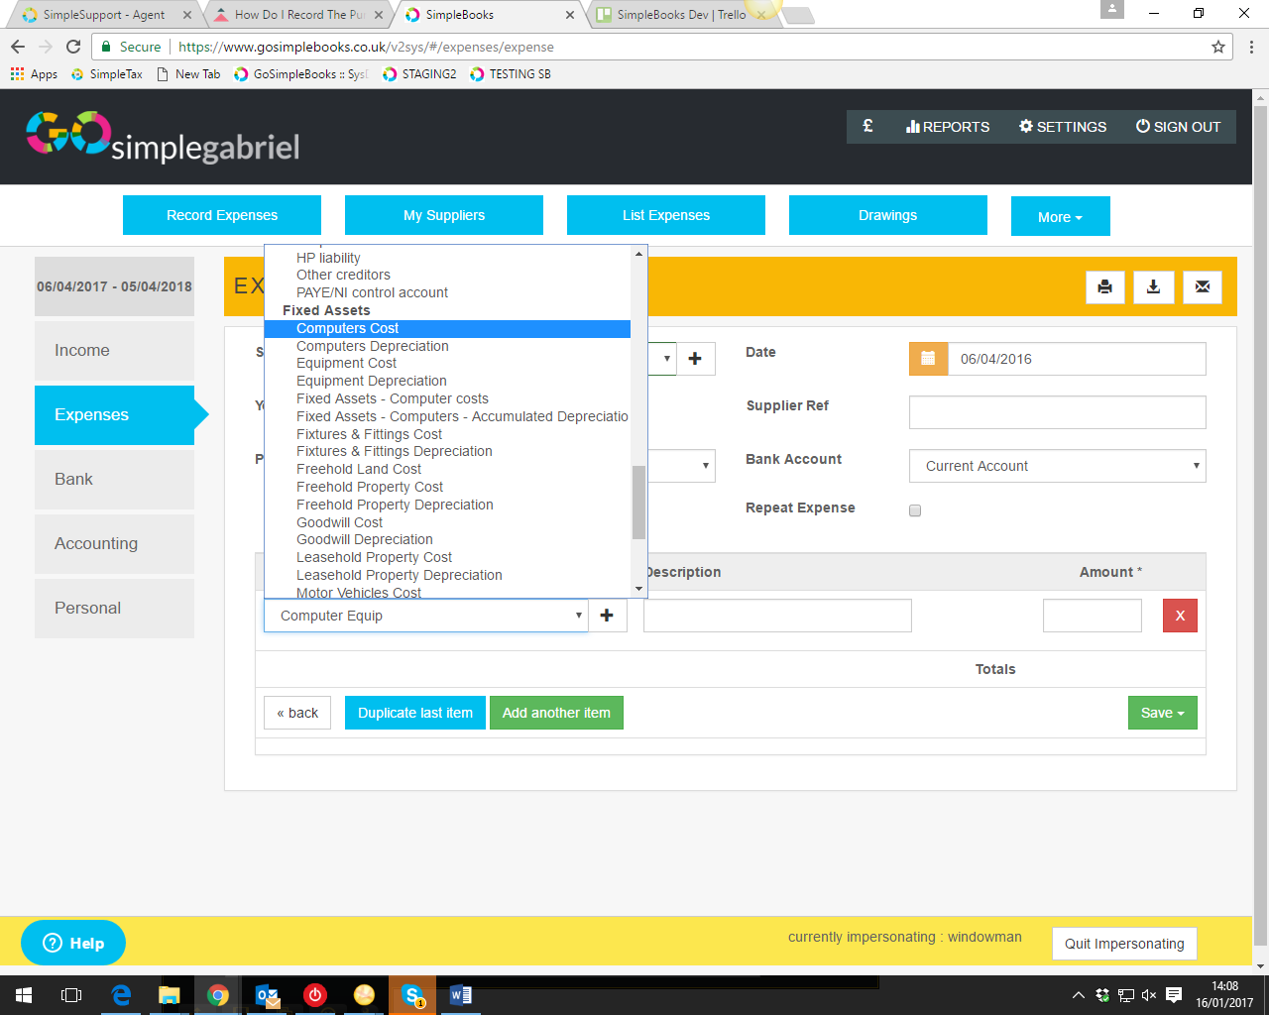Click the download icon in the expense header

(1153, 287)
